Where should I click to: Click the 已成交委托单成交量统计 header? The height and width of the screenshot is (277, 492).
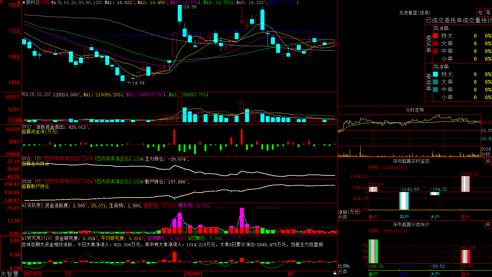[x=459, y=21]
